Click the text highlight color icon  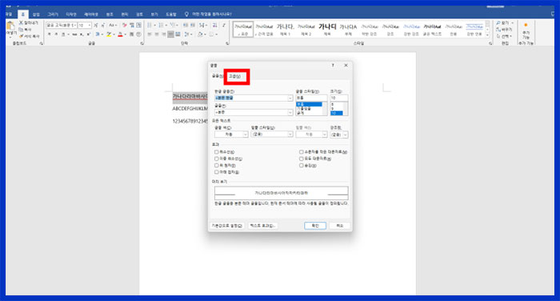click(x=109, y=34)
